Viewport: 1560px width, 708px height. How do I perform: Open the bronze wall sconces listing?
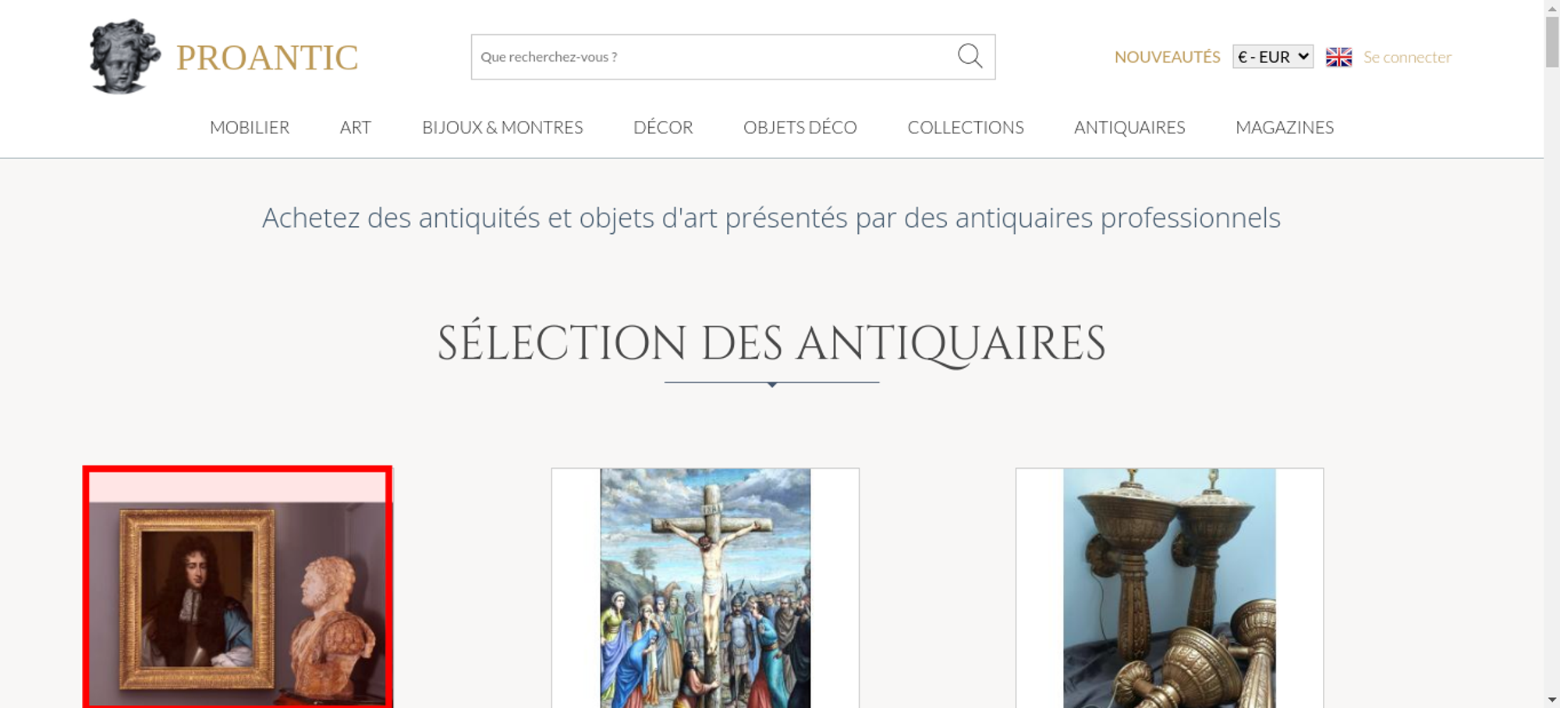(x=1169, y=589)
